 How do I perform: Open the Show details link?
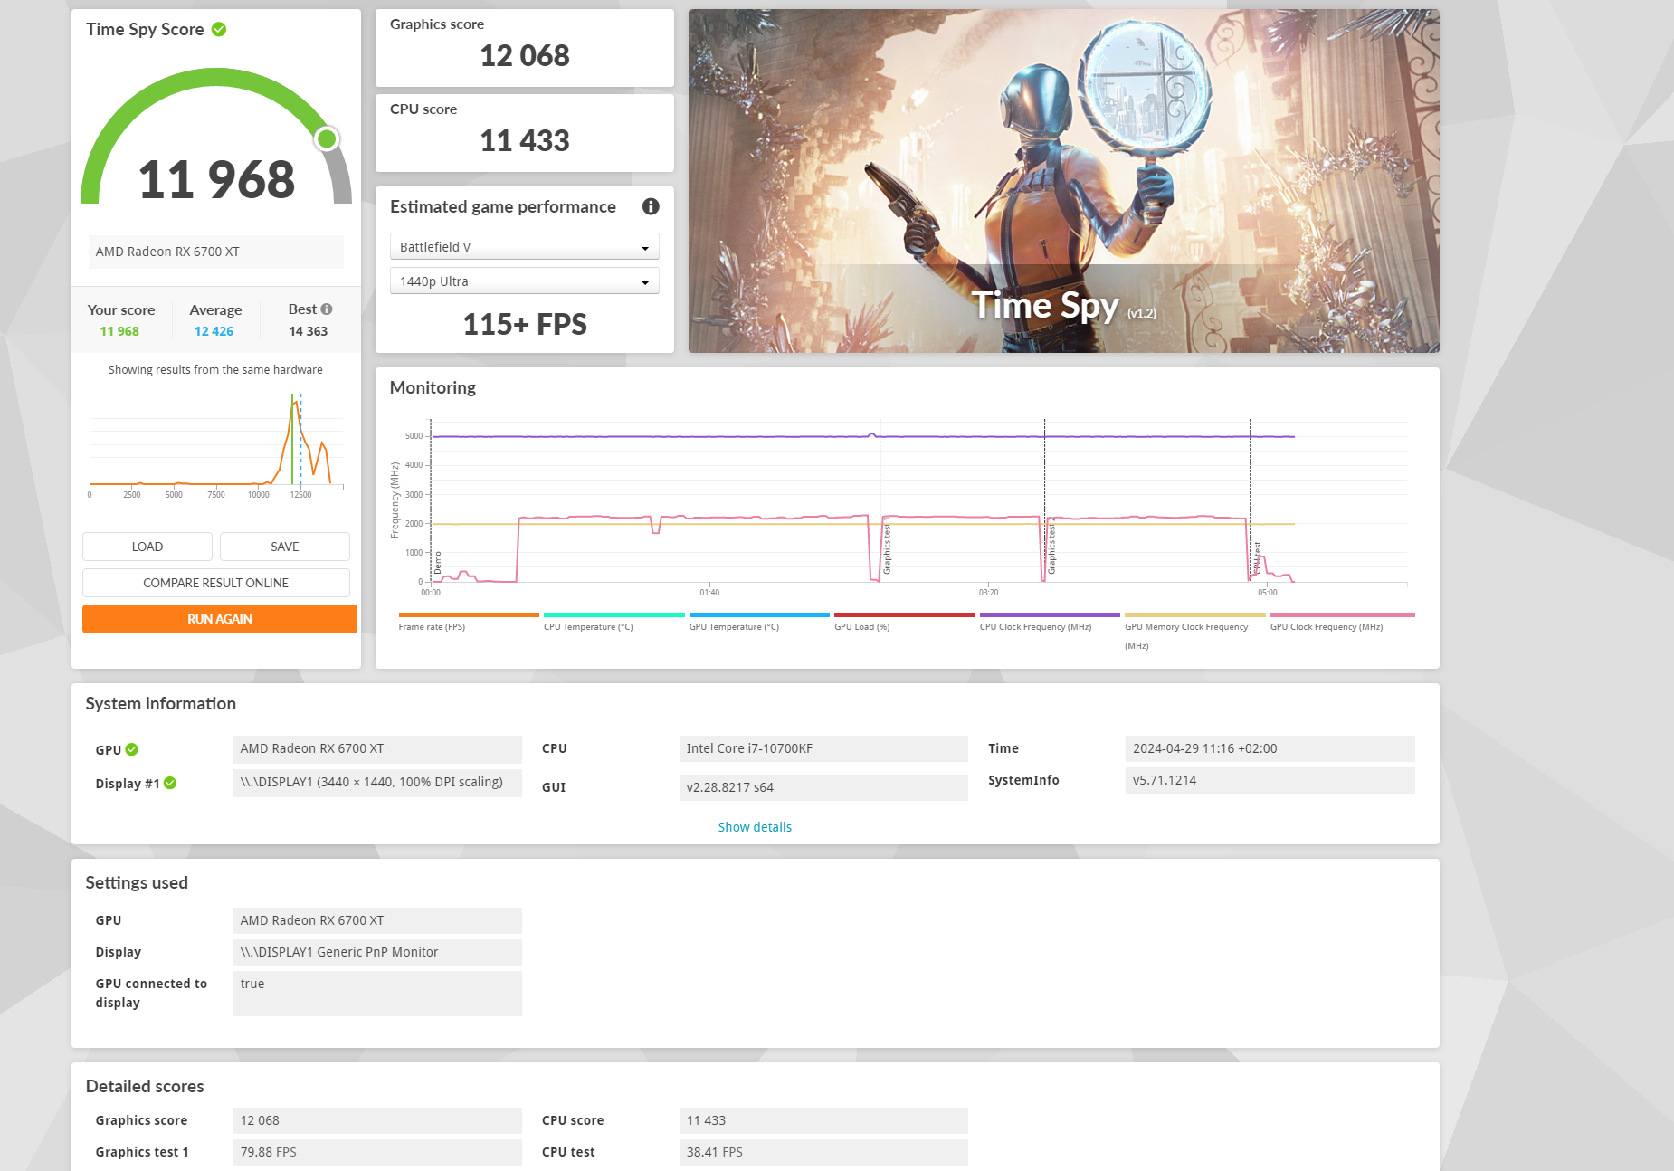[755, 827]
